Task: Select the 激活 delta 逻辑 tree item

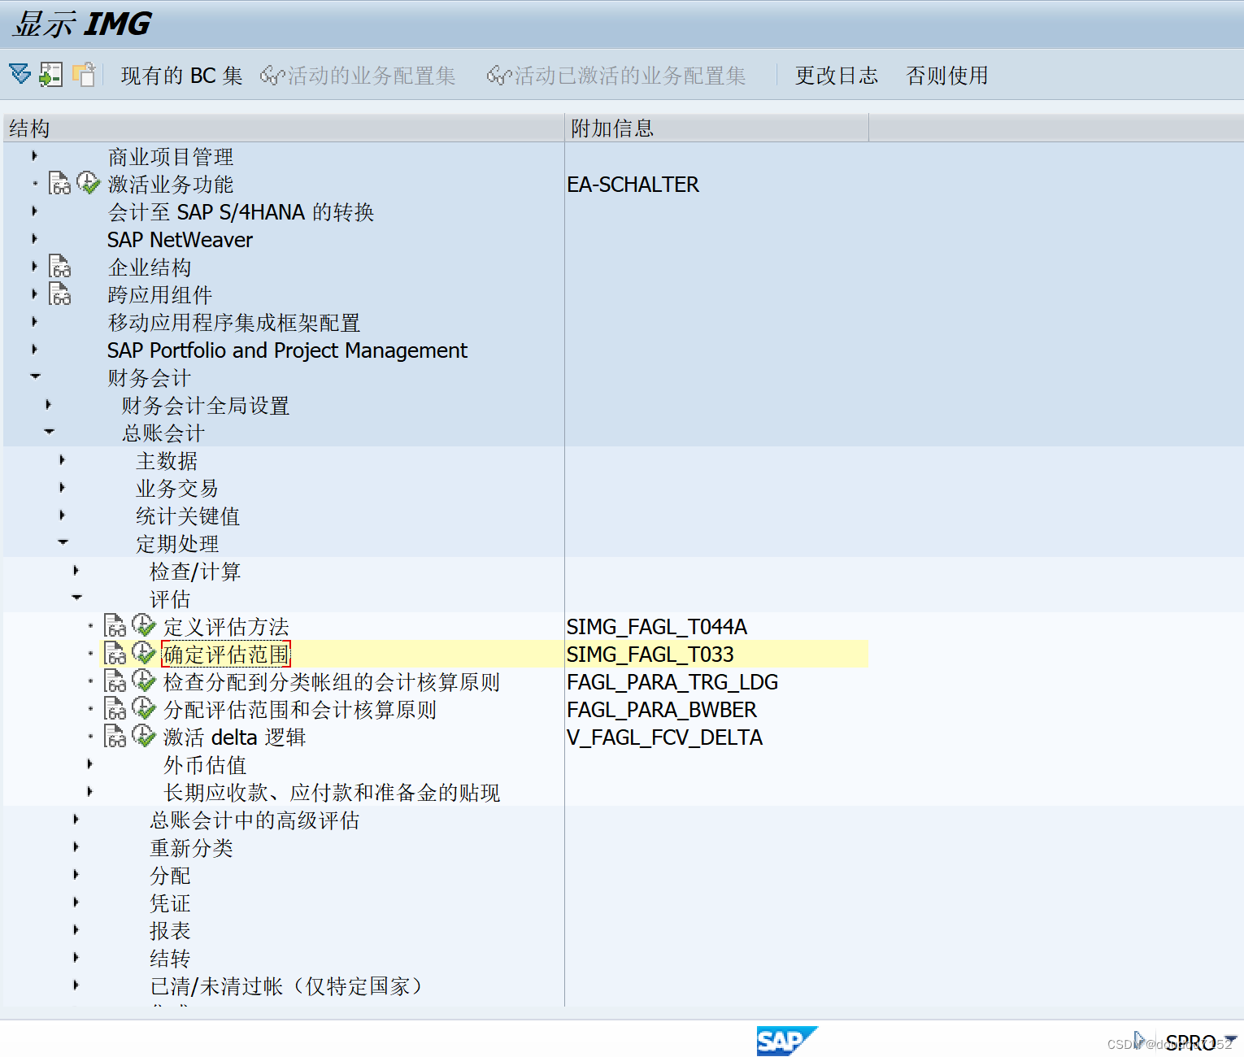Action: click(x=234, y=737)
